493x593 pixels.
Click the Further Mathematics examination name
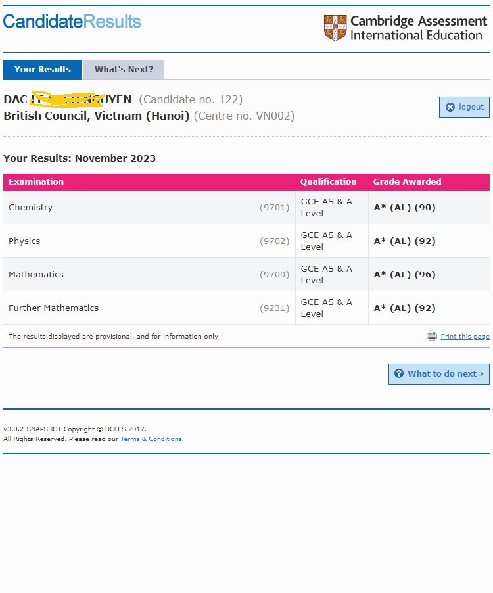pyautogui.click(x=53, y=308)
